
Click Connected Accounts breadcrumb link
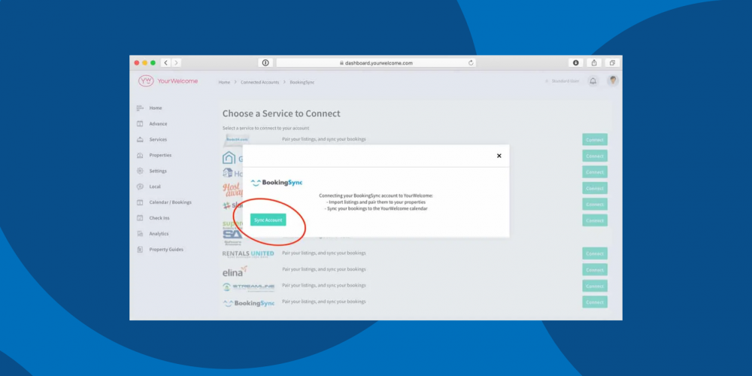259,82
